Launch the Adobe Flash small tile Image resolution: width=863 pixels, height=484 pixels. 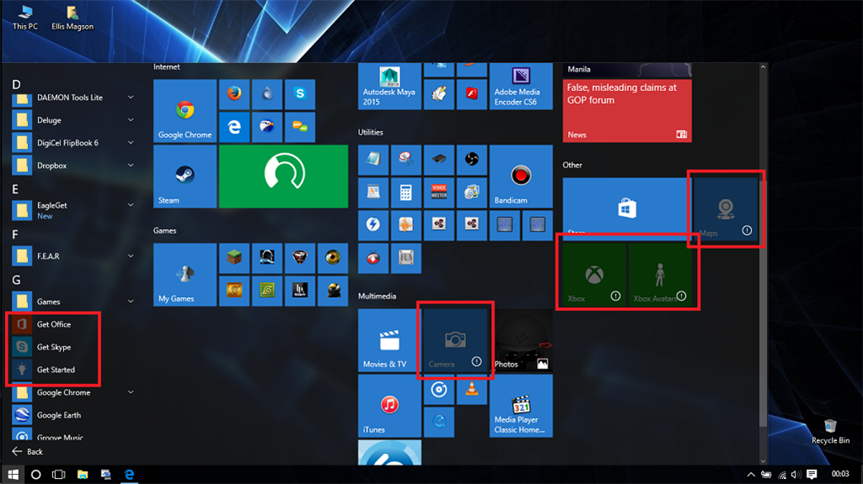click(x=472, y=94)
